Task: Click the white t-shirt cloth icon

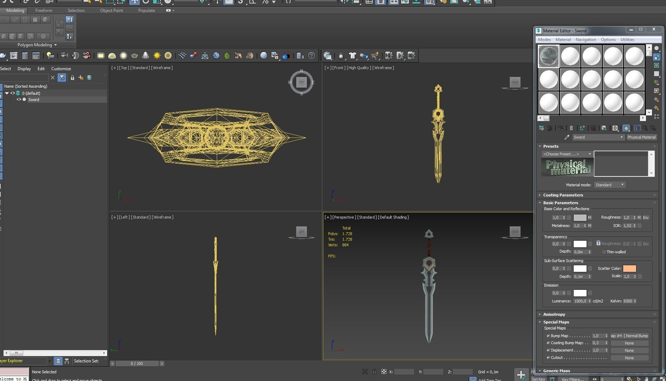Action: click(x=352, y=55)
